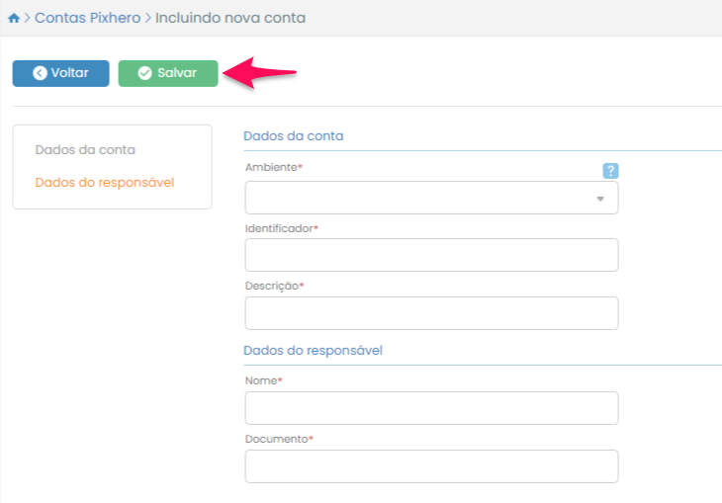This screenshot has width=722, height=503.
Task: Click the Documento text field
Action: (x=430, y=466)
